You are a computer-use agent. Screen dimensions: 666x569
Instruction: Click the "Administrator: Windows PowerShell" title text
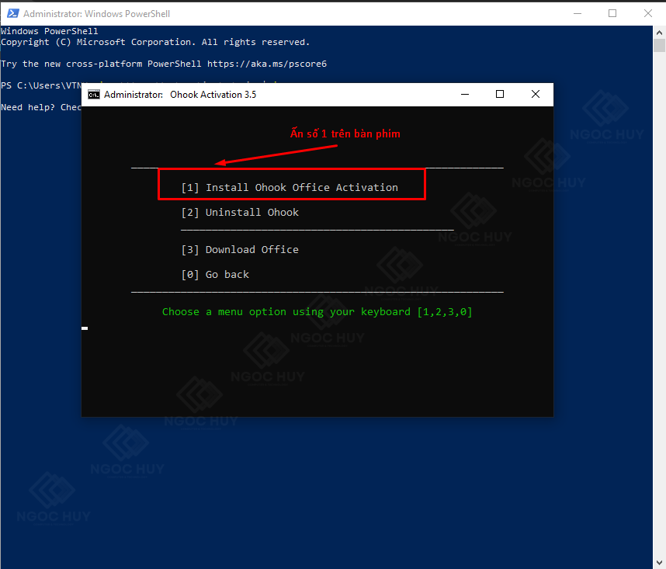point(96,14)
